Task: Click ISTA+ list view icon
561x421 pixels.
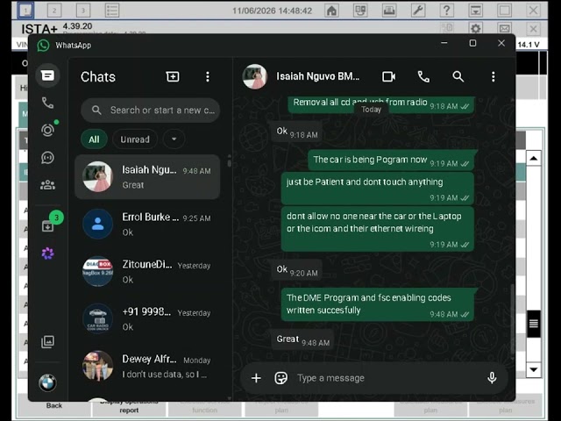Action: click(x=112, y=11)
